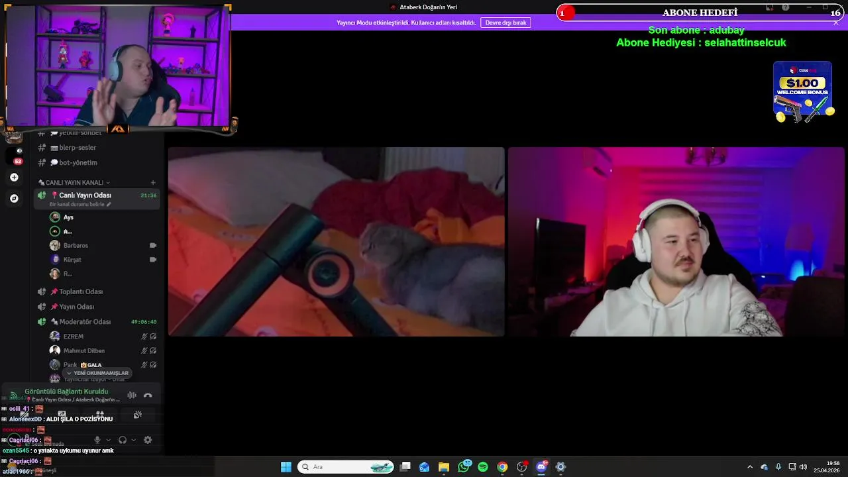The height and width of the screenshot is (477, 848).
Task: Click the $1.00 Welcome Bonus ad
Action: click(x=802, y=91)
